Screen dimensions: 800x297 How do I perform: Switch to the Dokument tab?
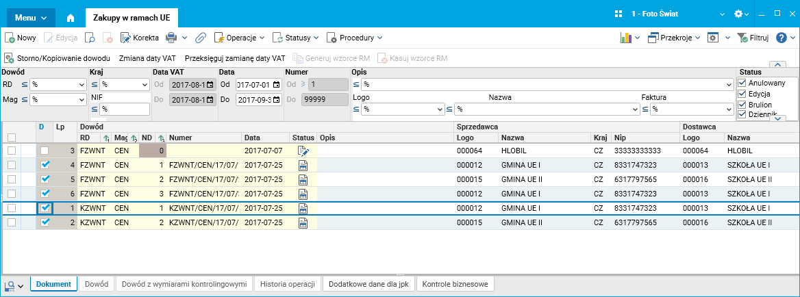click(53, 284)
